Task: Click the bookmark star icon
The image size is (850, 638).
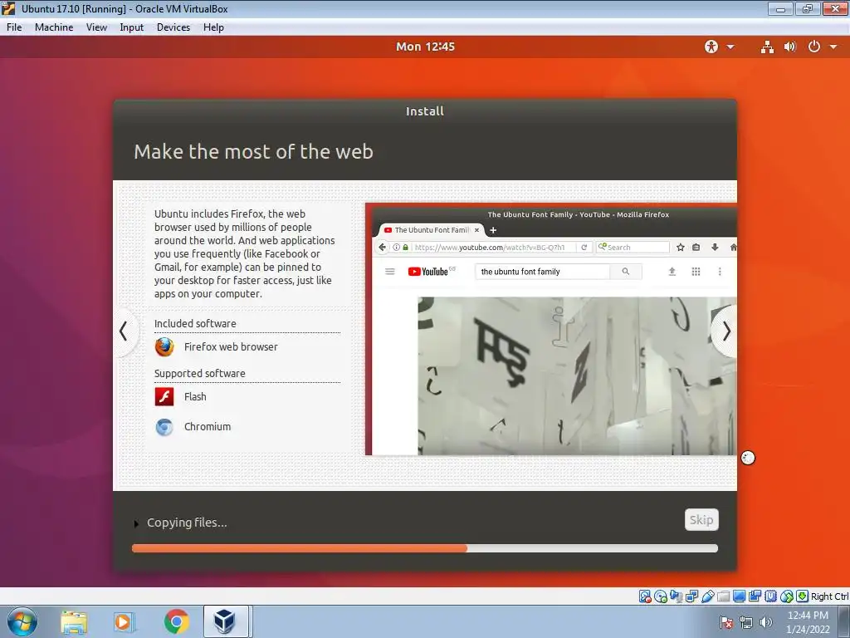Action: tap(681, 248)
